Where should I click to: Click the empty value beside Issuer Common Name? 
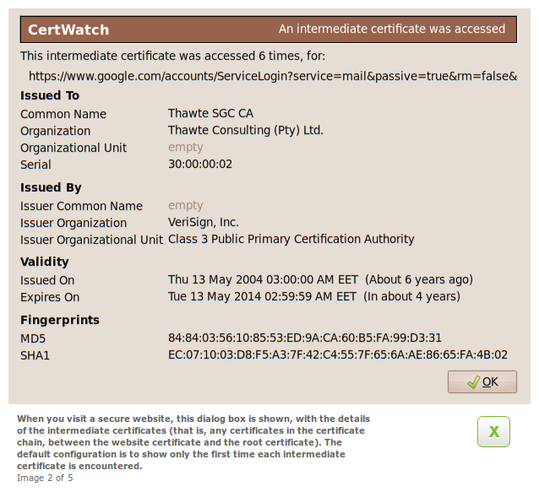point(185,205)
